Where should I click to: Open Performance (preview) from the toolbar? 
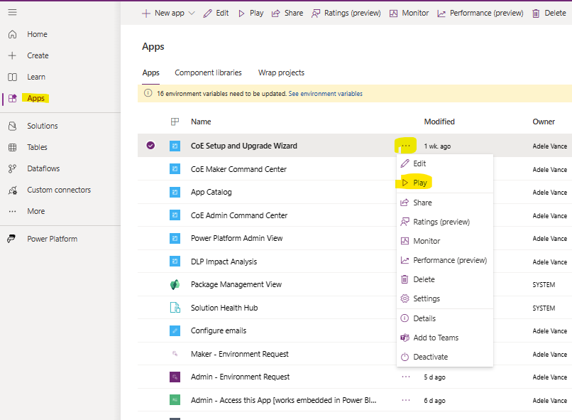(x=480, y=12)
